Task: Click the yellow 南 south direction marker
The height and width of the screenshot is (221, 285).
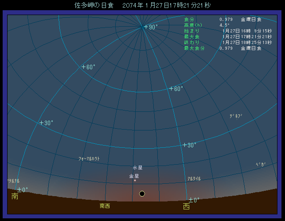Action: tap(15, 196)
